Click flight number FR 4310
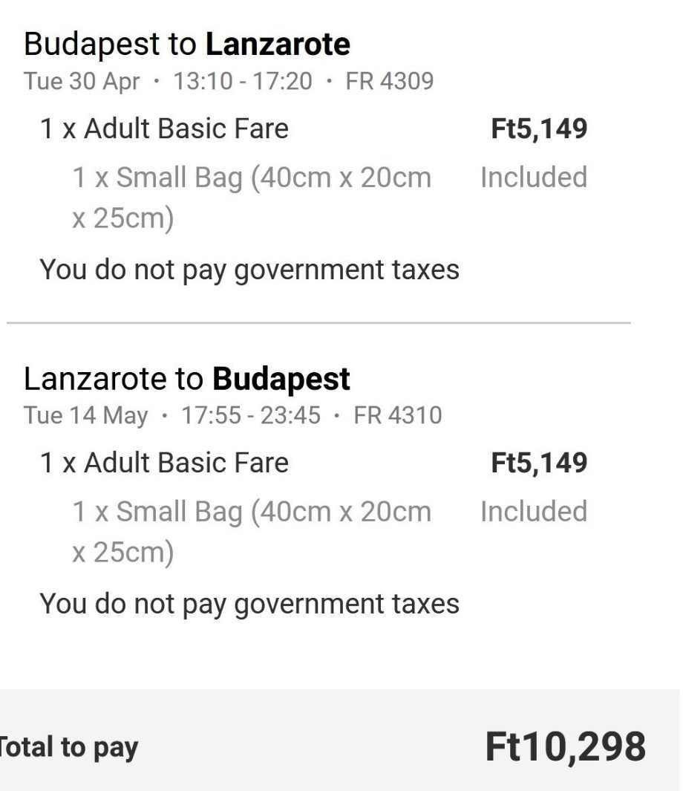The height and width of the screenshot is (791, 683). (397, 414)
